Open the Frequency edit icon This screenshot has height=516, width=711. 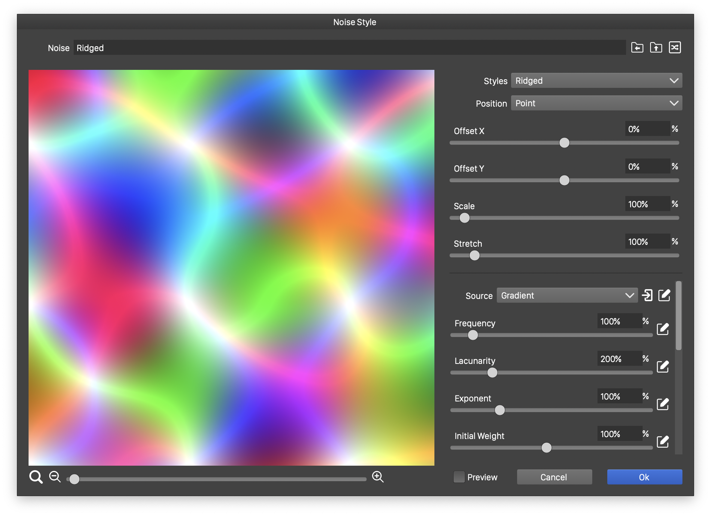(663, 329)
